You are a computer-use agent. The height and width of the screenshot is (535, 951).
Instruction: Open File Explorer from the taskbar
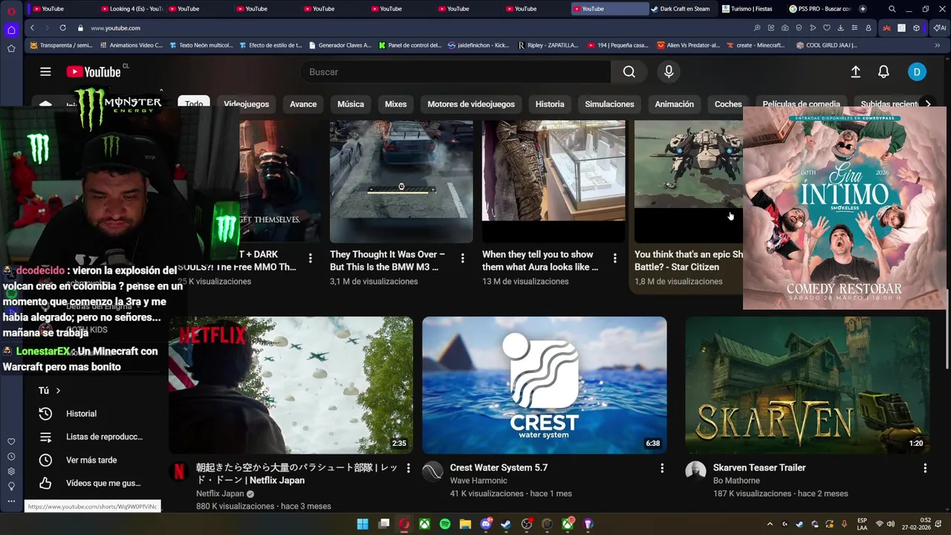465,524
